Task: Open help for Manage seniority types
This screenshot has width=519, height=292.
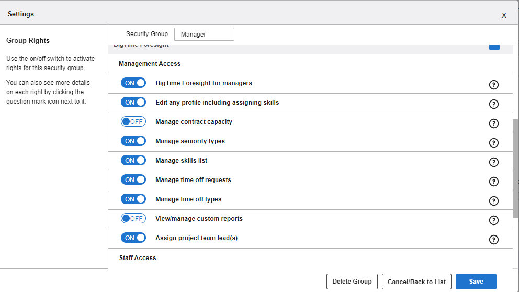Action: tap(493, 143)
